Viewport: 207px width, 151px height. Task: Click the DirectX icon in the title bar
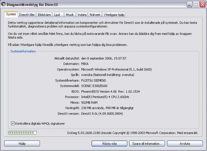tap(4, 4)
